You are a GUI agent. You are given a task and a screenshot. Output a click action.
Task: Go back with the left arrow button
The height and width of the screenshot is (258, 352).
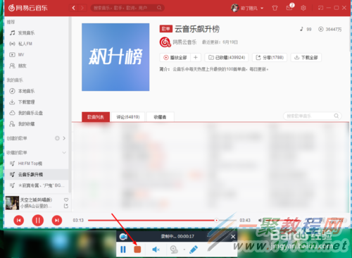[x=74, y=8]
